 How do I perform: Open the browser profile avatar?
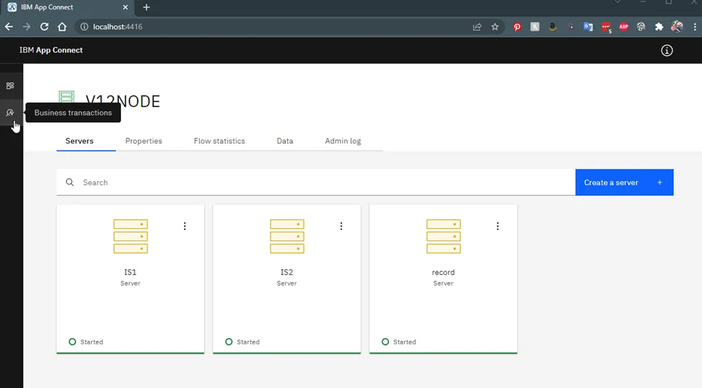point(677,27)
